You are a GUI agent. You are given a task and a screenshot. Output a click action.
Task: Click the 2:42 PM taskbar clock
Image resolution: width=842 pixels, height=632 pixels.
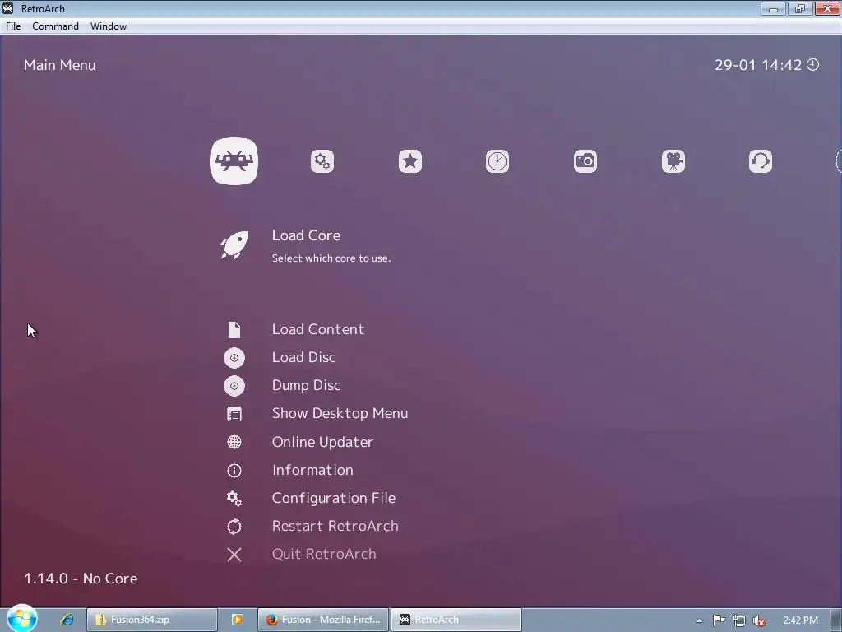tap(801, 620)
